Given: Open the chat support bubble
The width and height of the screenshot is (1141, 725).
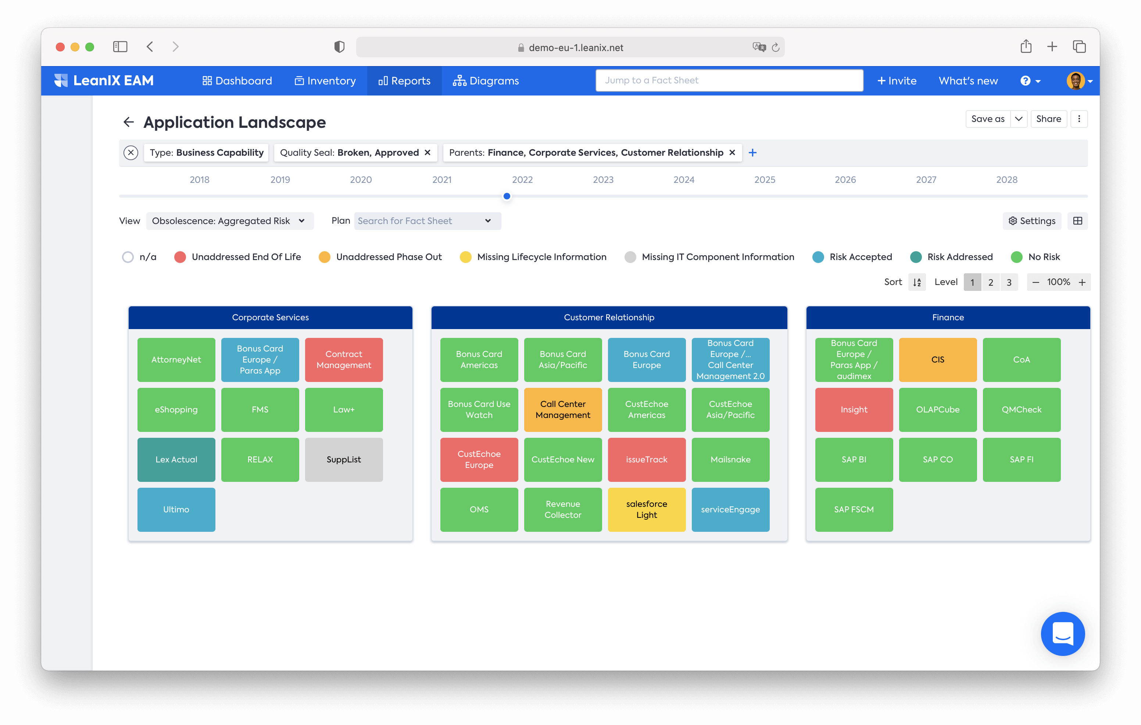Looking at the screenshot, I should pos(1062,634).
